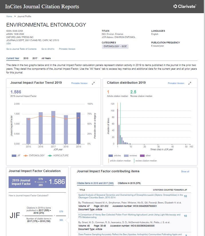Click the ISSN: 0046-225X text

pos(15,31)
